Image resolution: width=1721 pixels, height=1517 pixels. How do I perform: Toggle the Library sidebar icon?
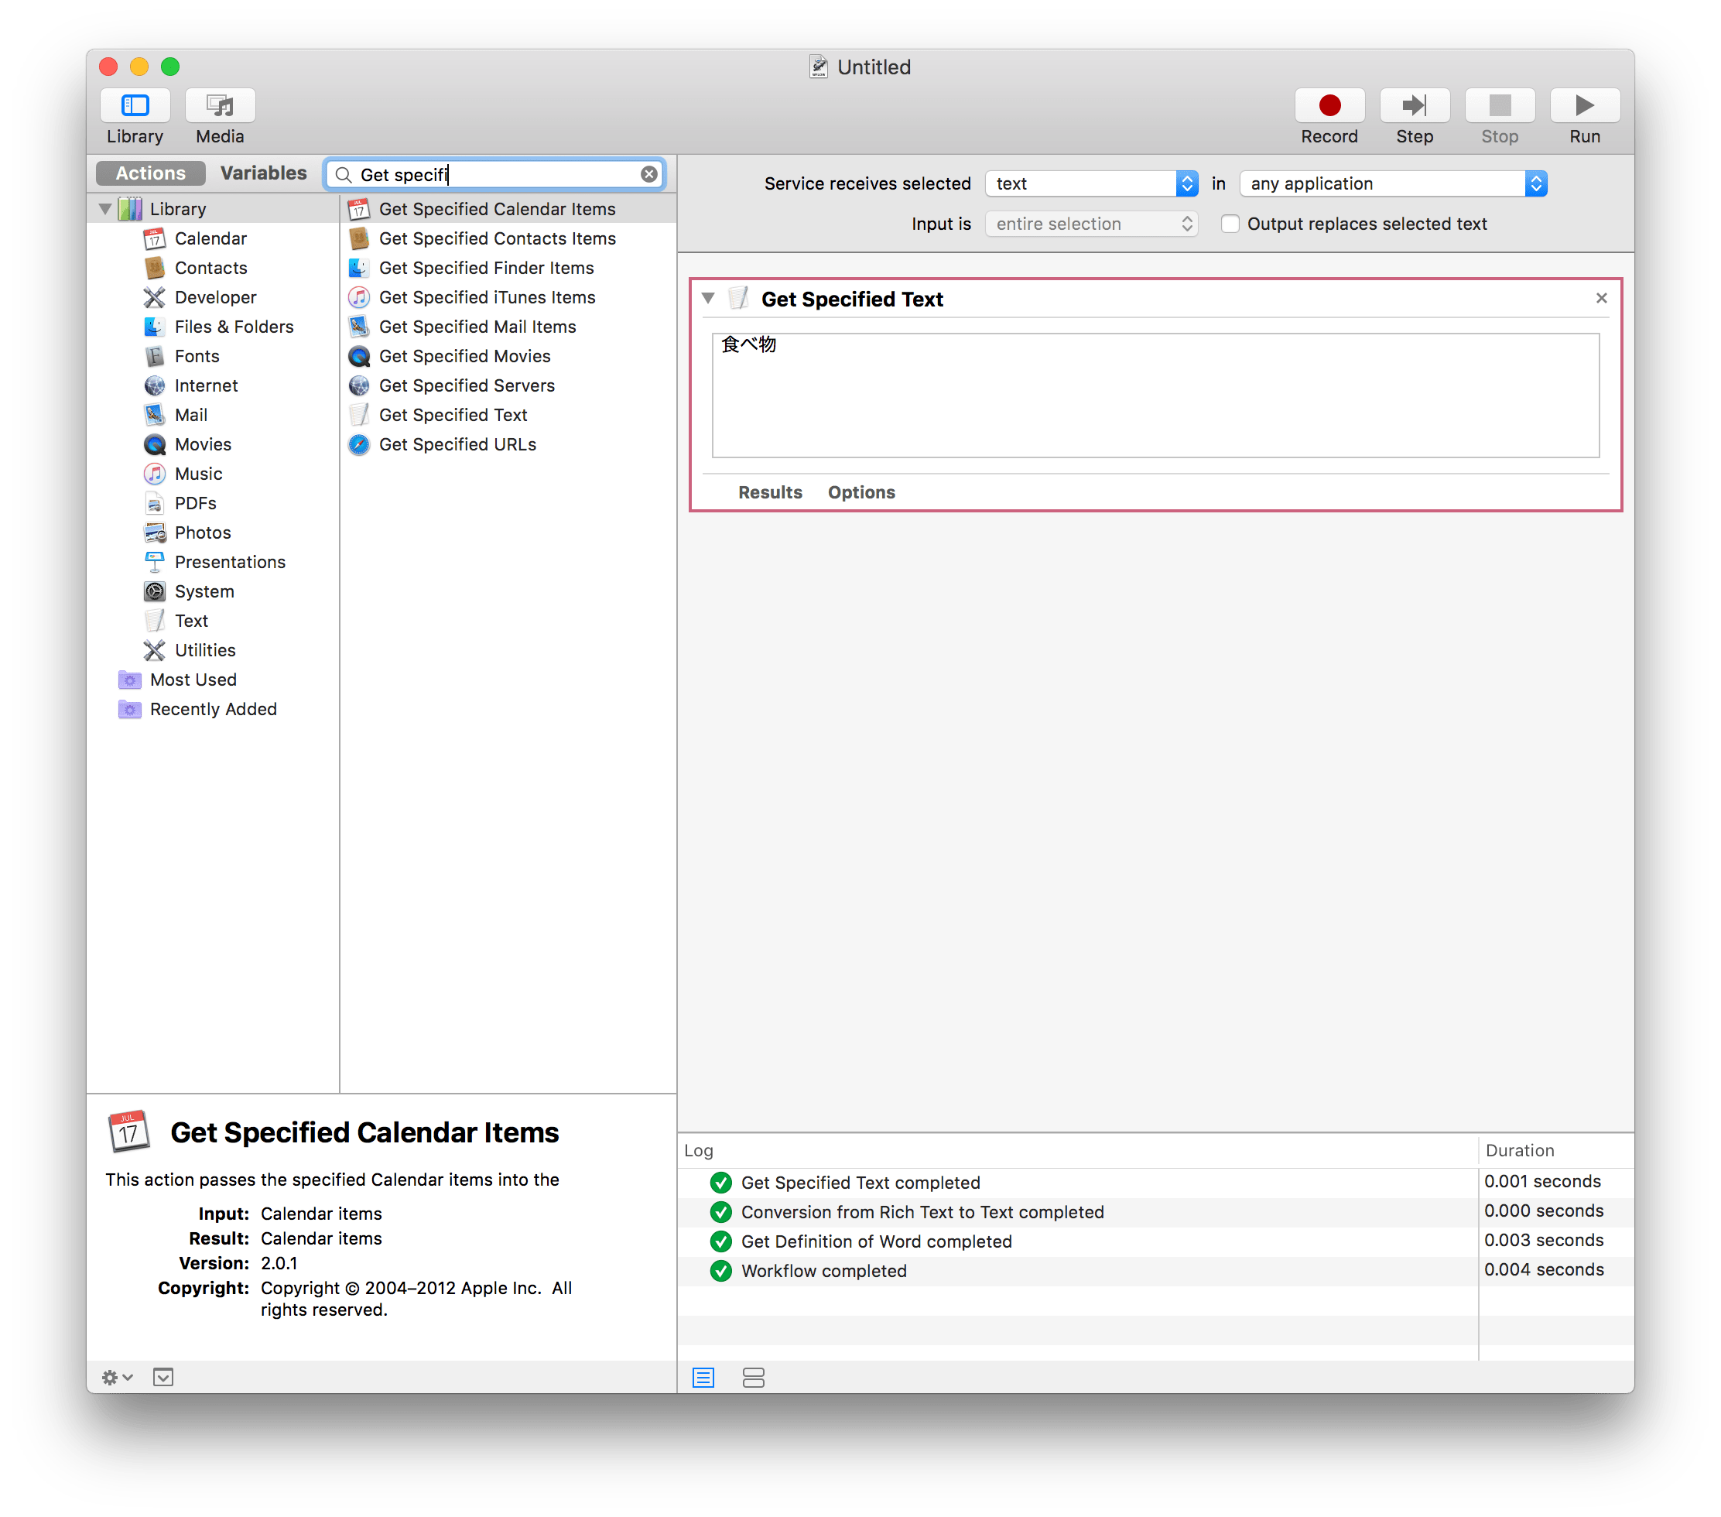tap(135, 105)
